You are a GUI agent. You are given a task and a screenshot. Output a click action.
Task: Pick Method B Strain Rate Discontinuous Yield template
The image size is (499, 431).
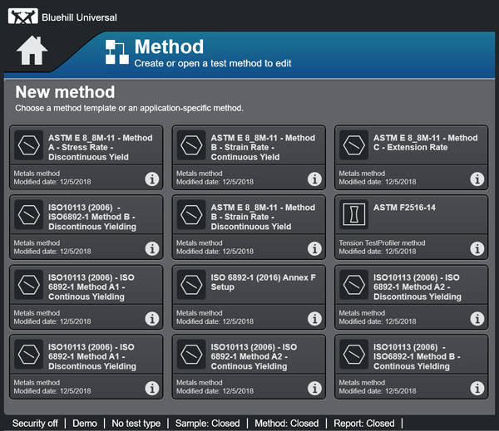pos(263,217)
